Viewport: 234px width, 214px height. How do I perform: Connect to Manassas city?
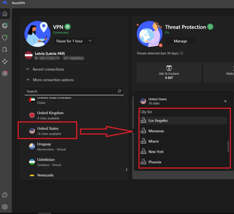point(183,131)
